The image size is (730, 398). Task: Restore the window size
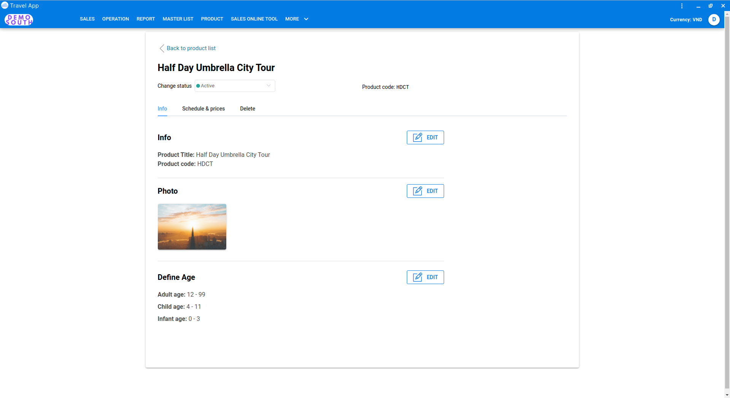click(710, 6)
